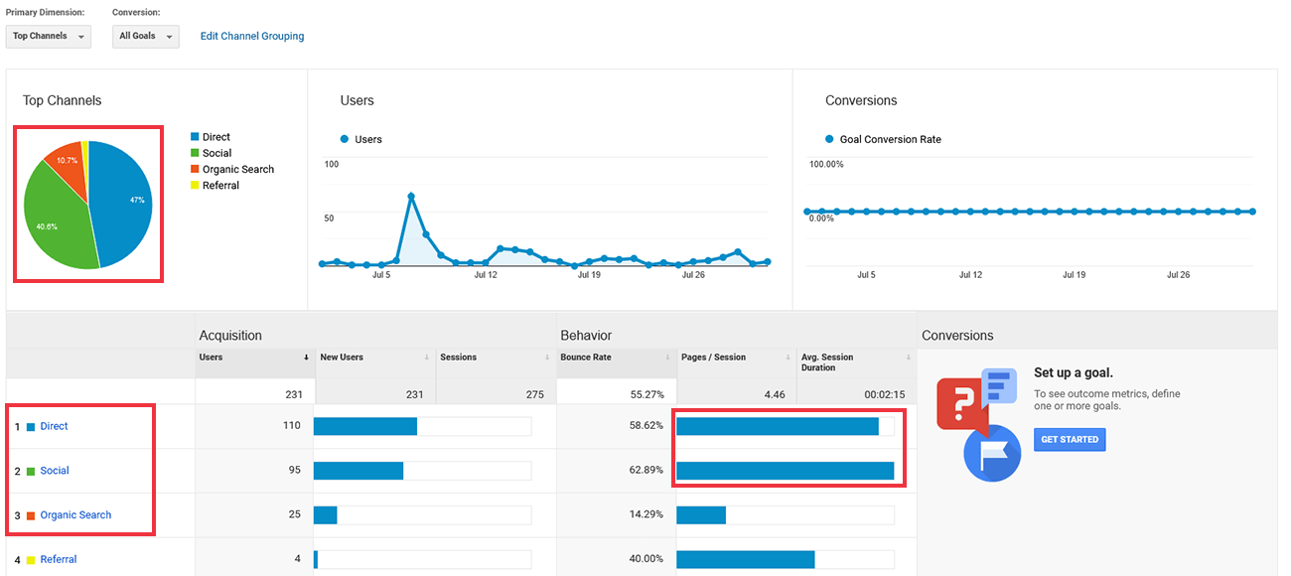This screenshot has height=576, width=1291.
Task: Click the Edit Channel Grouping link
Action: pos(252,36)
